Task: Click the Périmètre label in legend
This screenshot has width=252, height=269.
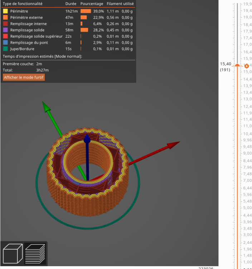Action: (x=19, y=11)
